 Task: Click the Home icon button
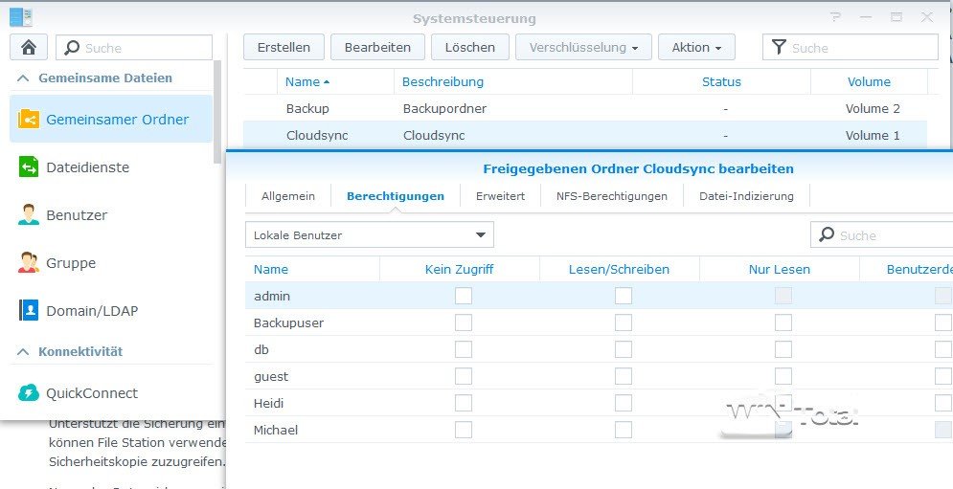[28, 48]
